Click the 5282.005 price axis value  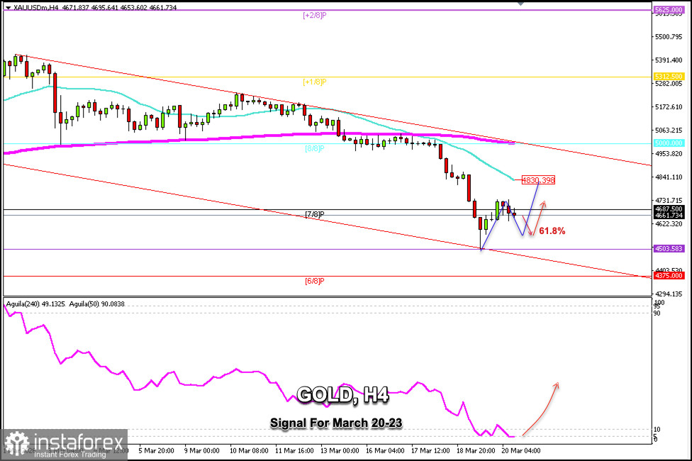point(669,84)
